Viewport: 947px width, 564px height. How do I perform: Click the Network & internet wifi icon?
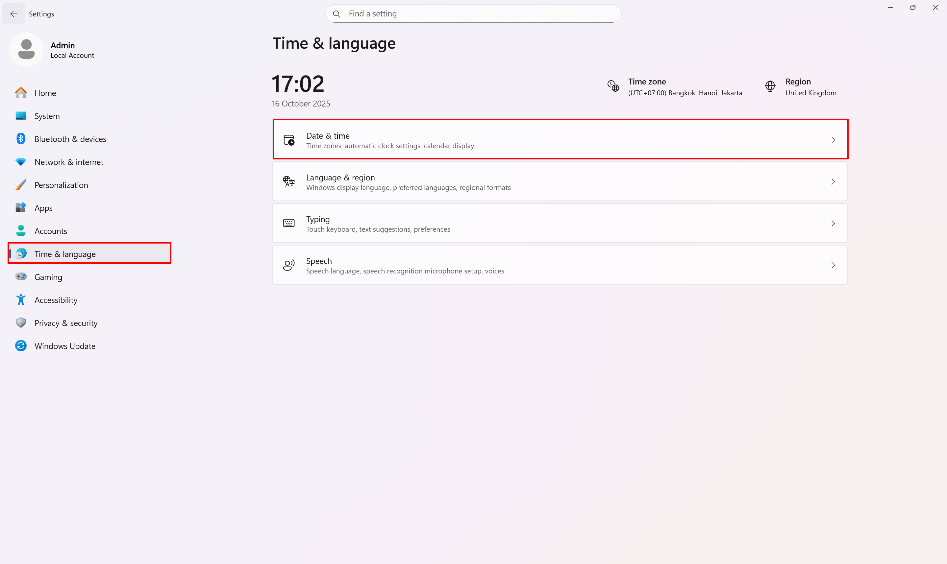21,162
